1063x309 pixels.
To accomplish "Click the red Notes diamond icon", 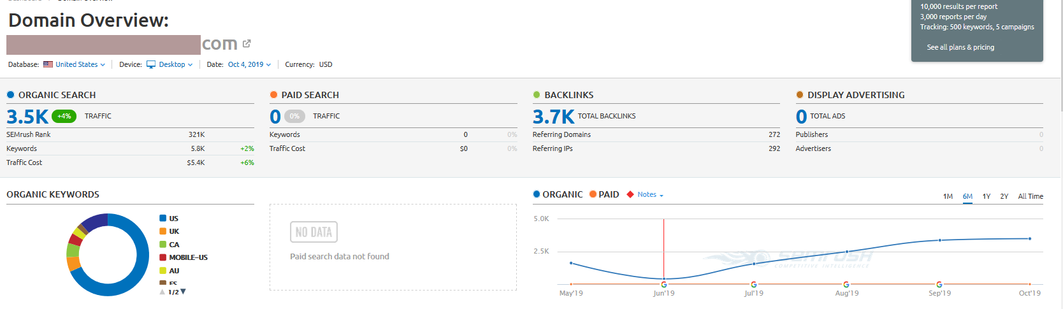I will [630, 194].
